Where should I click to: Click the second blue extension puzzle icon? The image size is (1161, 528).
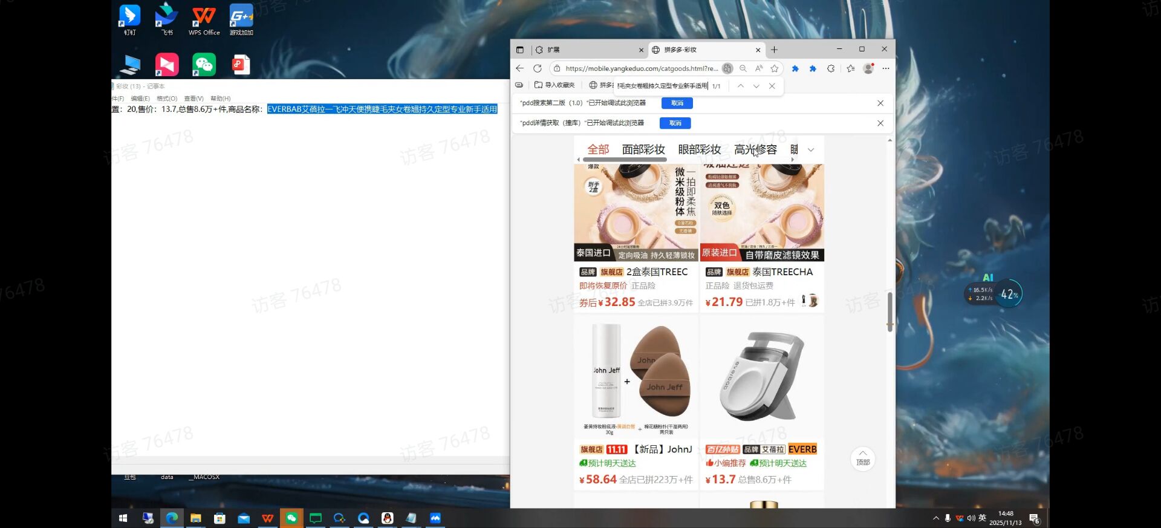(x=813, y=68)
